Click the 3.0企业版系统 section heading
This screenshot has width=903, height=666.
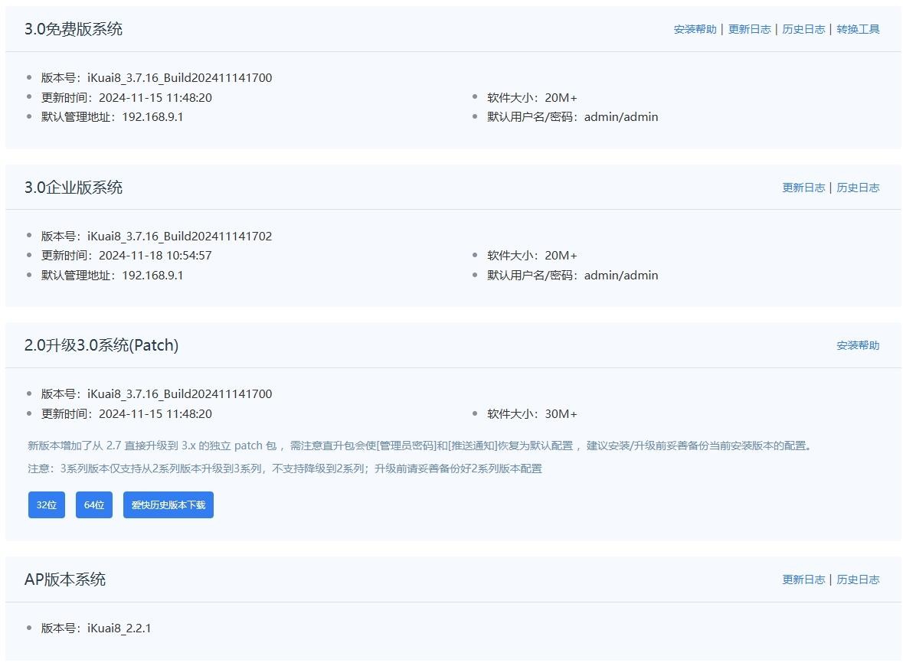pos(74,188)
